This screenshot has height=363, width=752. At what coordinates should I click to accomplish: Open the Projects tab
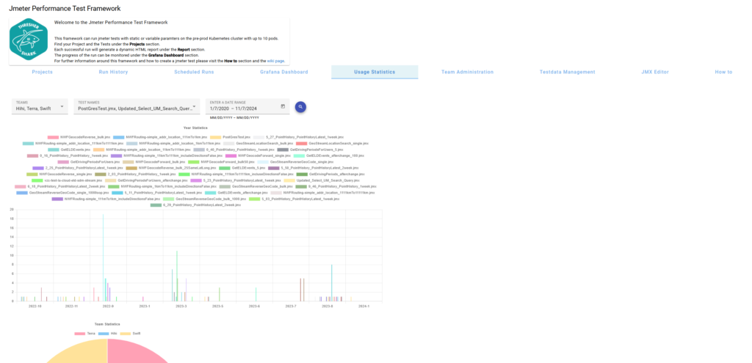pos(42,72)
